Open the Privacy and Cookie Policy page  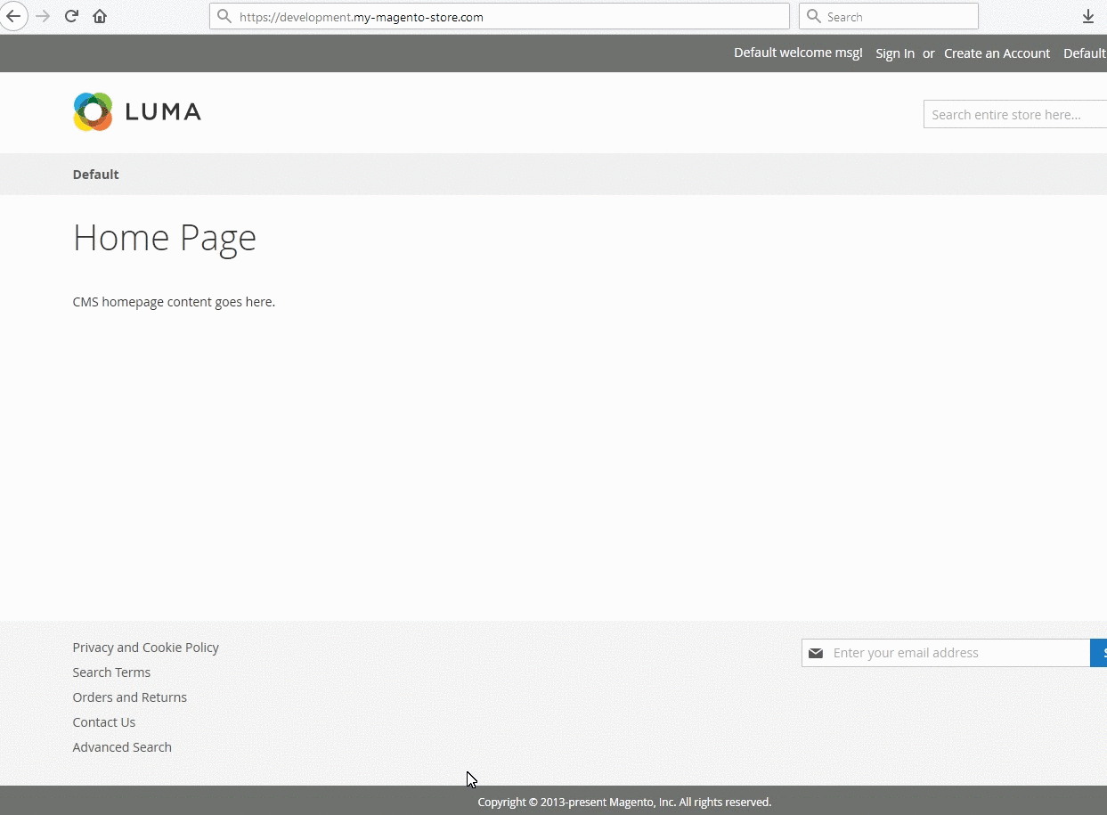point(145,648)
